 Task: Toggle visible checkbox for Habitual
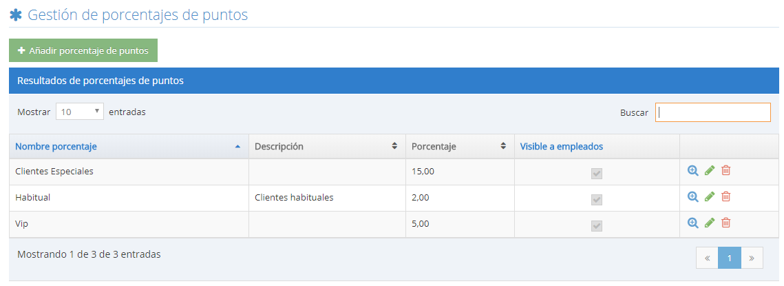click(597, 199)
